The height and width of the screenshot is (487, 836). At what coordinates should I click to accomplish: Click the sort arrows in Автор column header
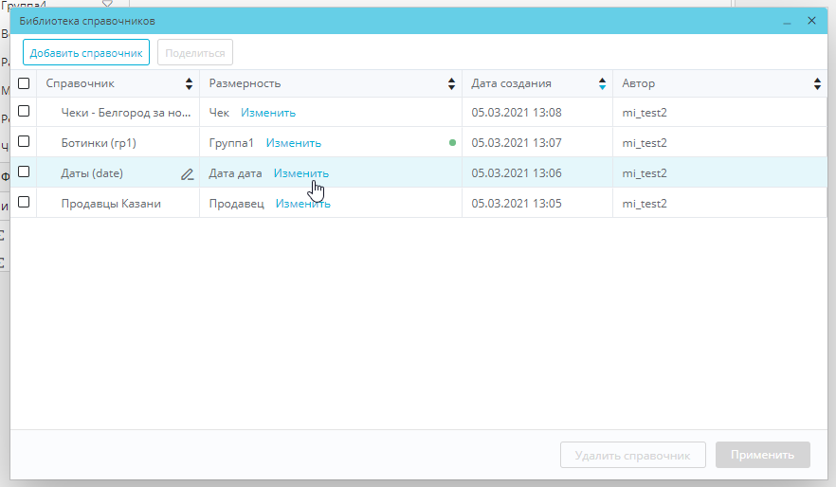click(x=817, y=84)
